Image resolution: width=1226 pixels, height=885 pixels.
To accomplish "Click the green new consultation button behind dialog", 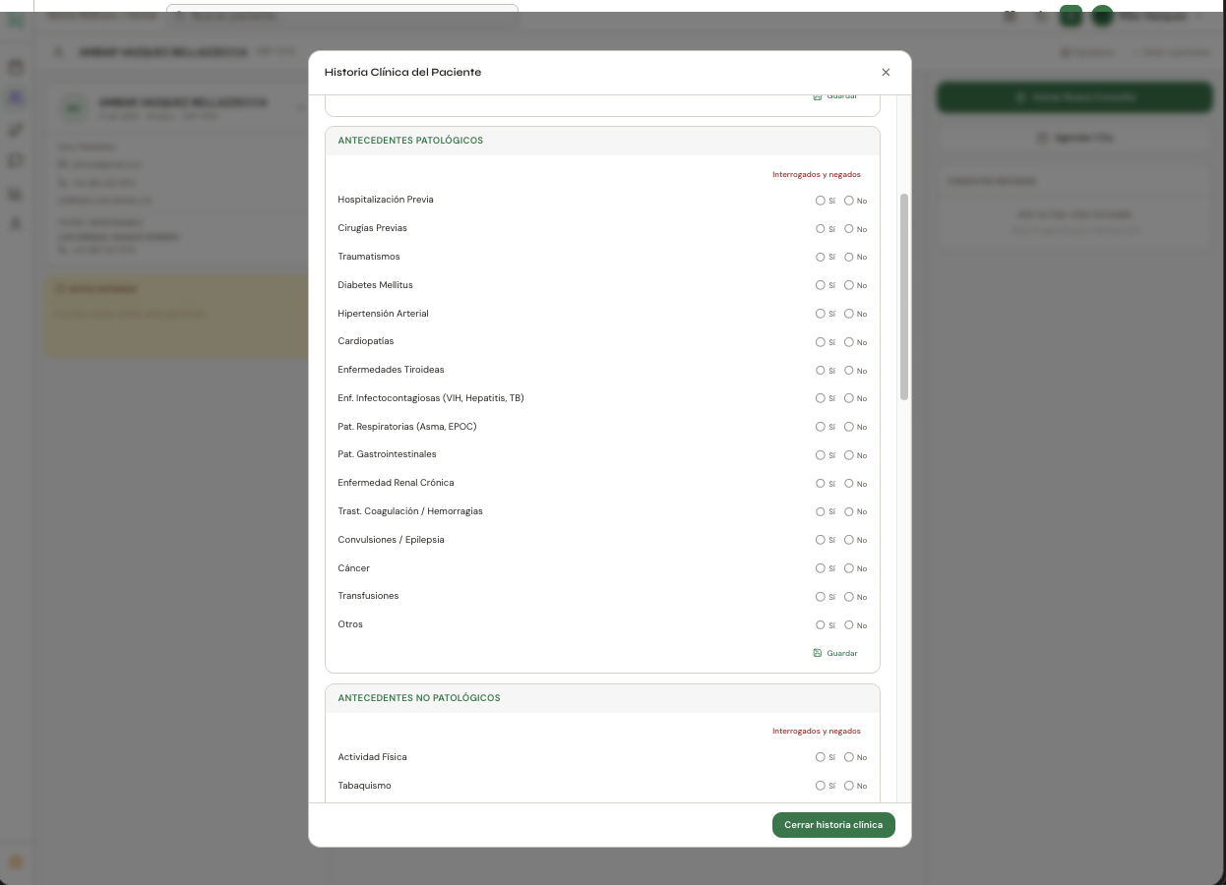I will 1074,97.
